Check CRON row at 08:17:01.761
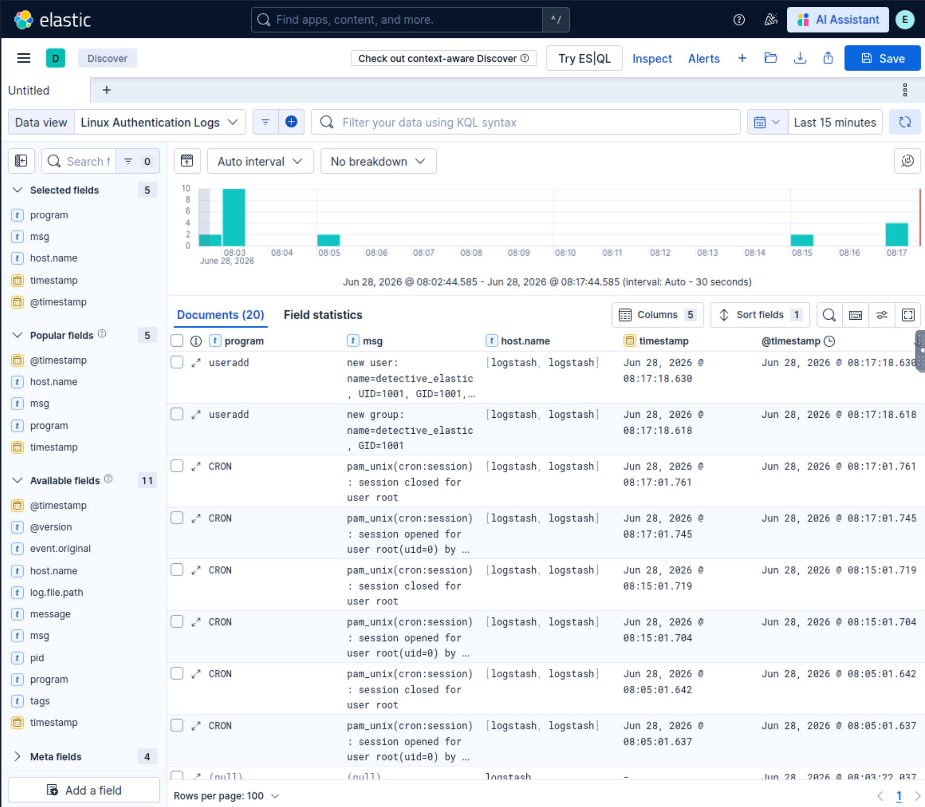 pyautogui.click(x=177, y=466)
